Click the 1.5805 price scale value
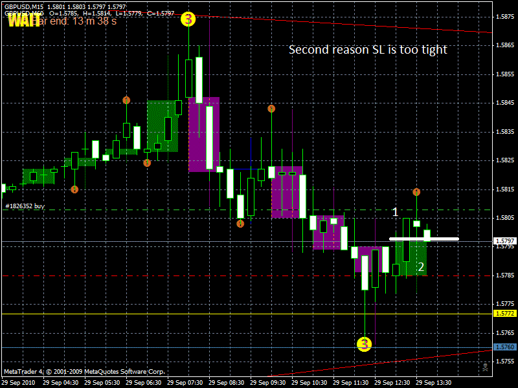The height and width of the screenshot is (388, 518). 505,218
